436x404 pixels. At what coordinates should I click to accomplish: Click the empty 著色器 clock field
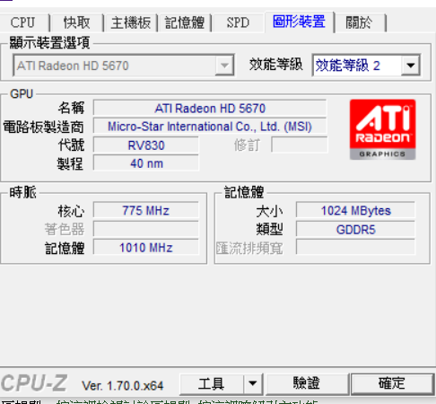pos(146,229)
